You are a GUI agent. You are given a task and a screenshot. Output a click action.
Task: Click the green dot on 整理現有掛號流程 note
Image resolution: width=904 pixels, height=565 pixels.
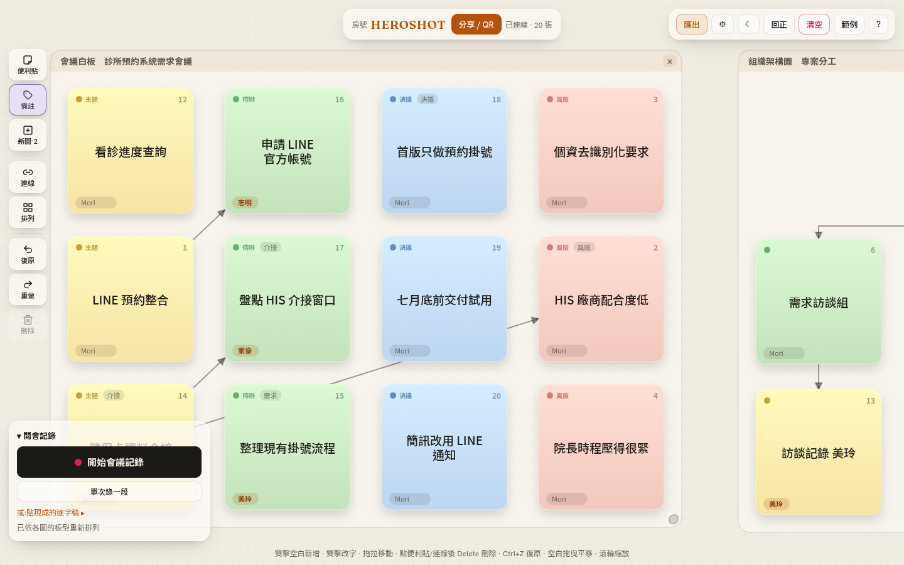tap(236, 395)
